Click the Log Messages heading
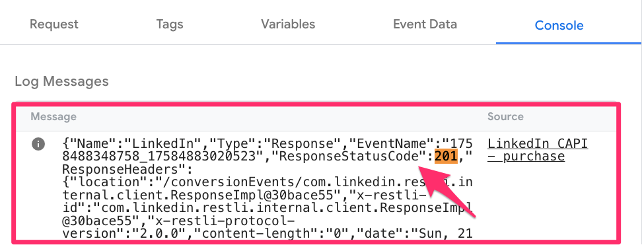Viewport: 642px width, 245px height. pos(62,81)
